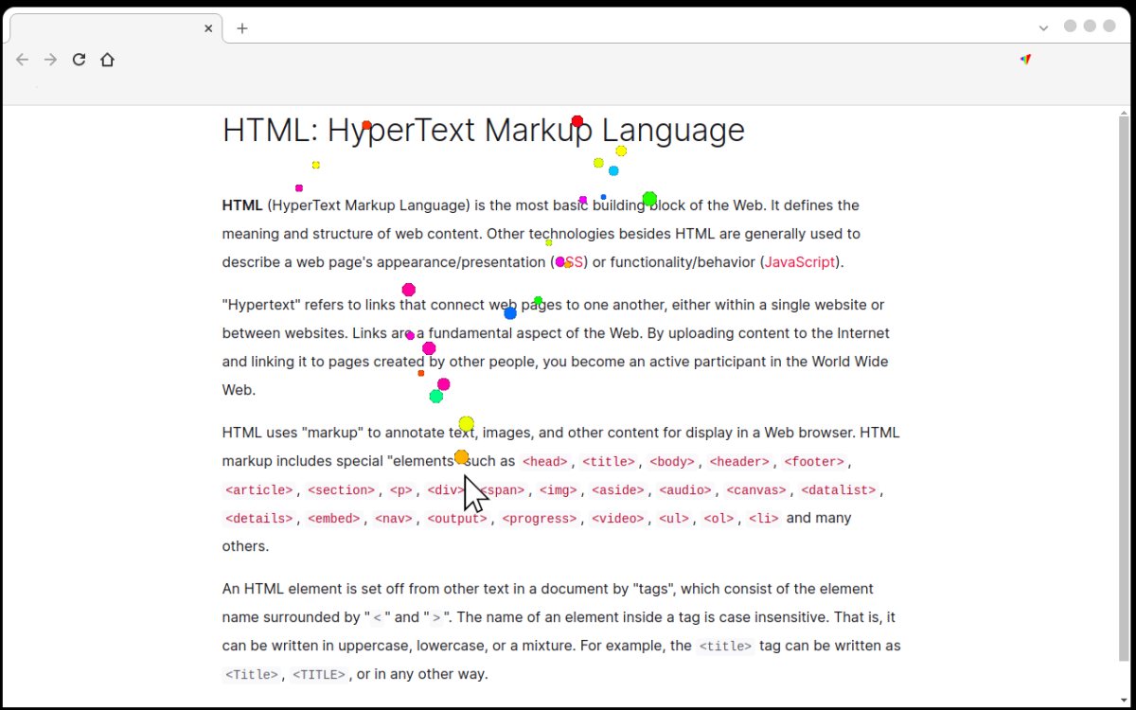The image size is (1136, 710).
Task: Click the <head> element link
Action: click(545, 462)
